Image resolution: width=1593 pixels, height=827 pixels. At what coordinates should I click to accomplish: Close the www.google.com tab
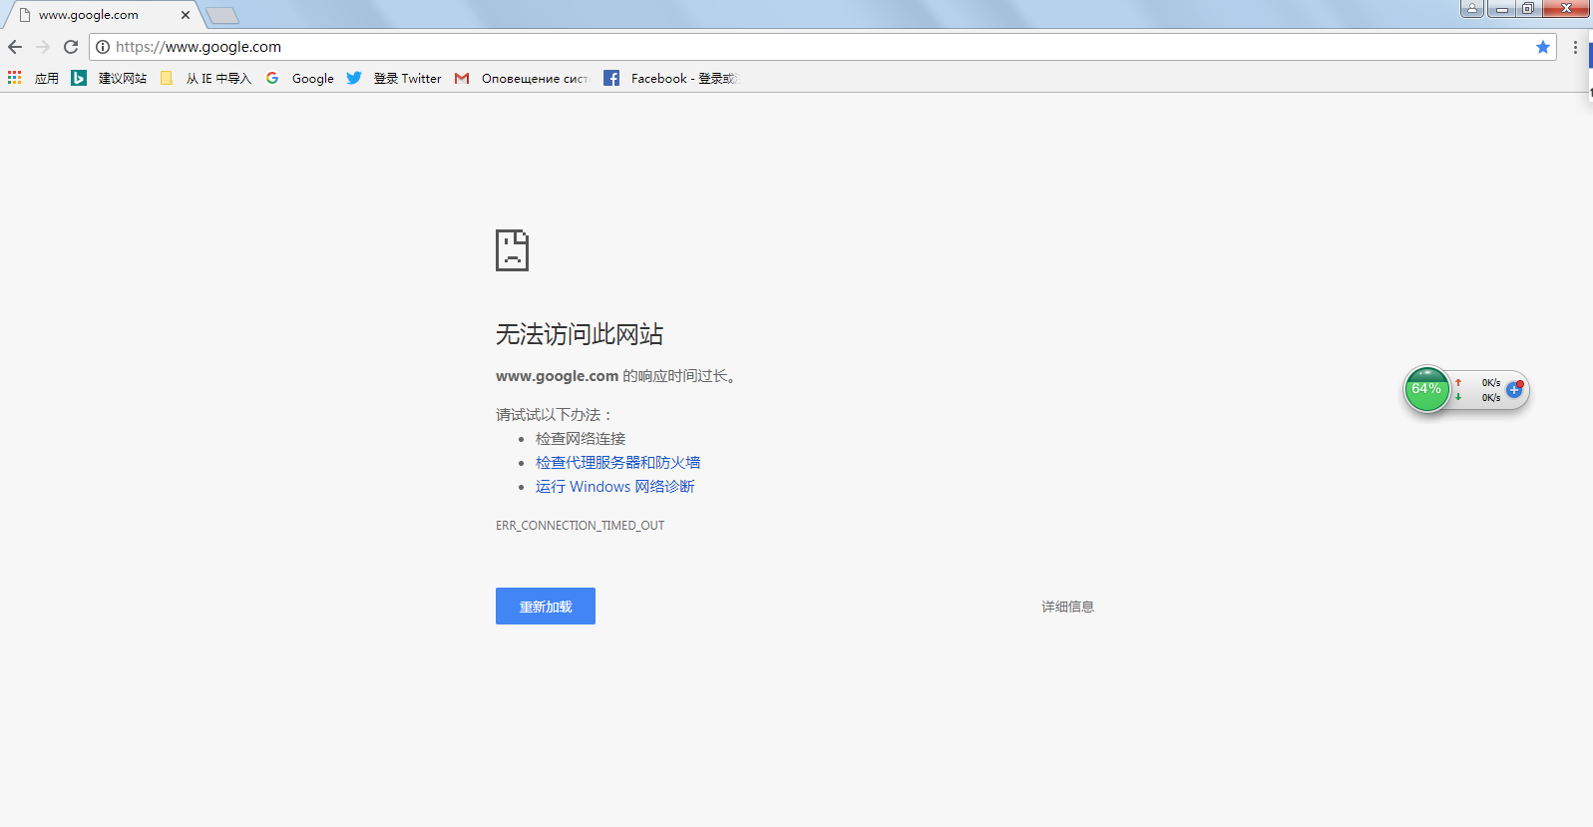coord(186,15)
